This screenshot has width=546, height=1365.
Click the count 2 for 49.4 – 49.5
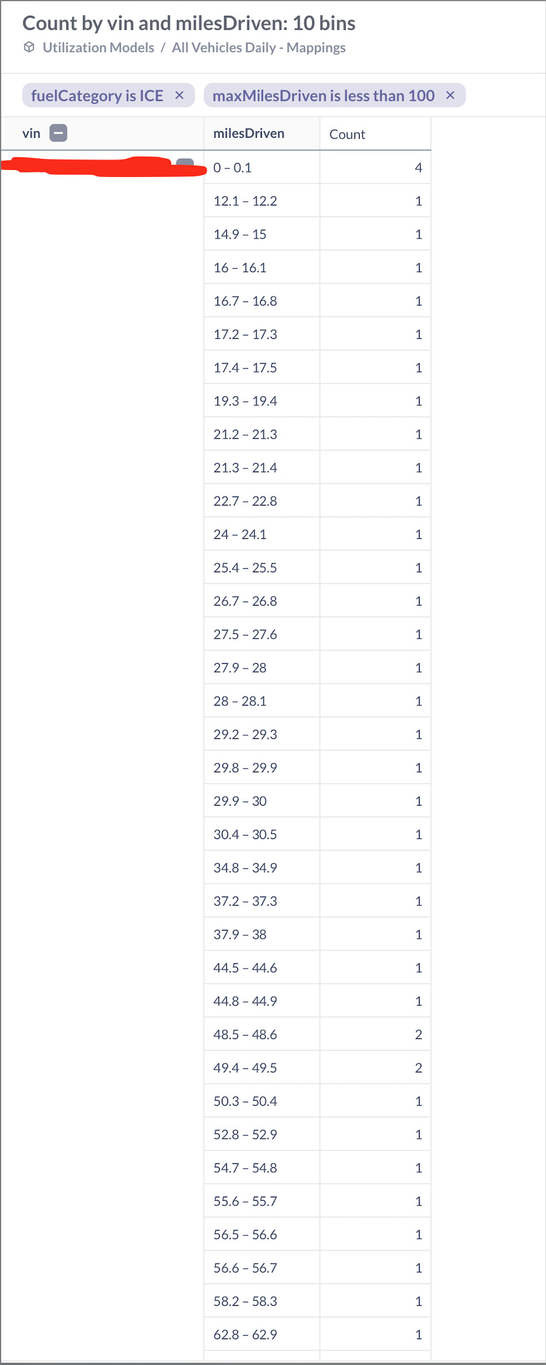[375, 1068]
